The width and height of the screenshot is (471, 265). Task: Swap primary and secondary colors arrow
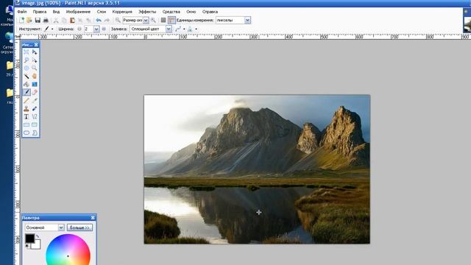38,236
